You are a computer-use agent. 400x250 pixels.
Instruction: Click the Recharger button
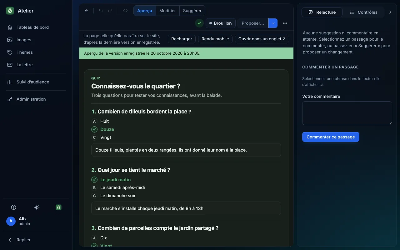[182, 39]
